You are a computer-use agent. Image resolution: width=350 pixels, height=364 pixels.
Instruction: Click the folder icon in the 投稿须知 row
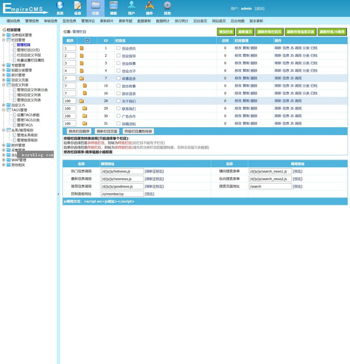coord(85,123)
